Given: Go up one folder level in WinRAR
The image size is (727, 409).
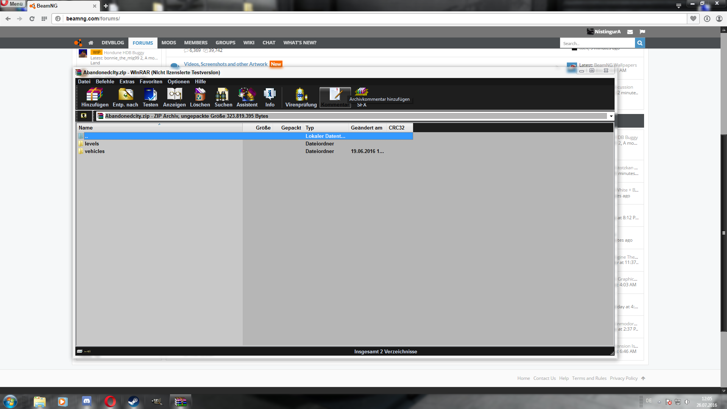Looking at the screenshot, I should click(84, 116).
